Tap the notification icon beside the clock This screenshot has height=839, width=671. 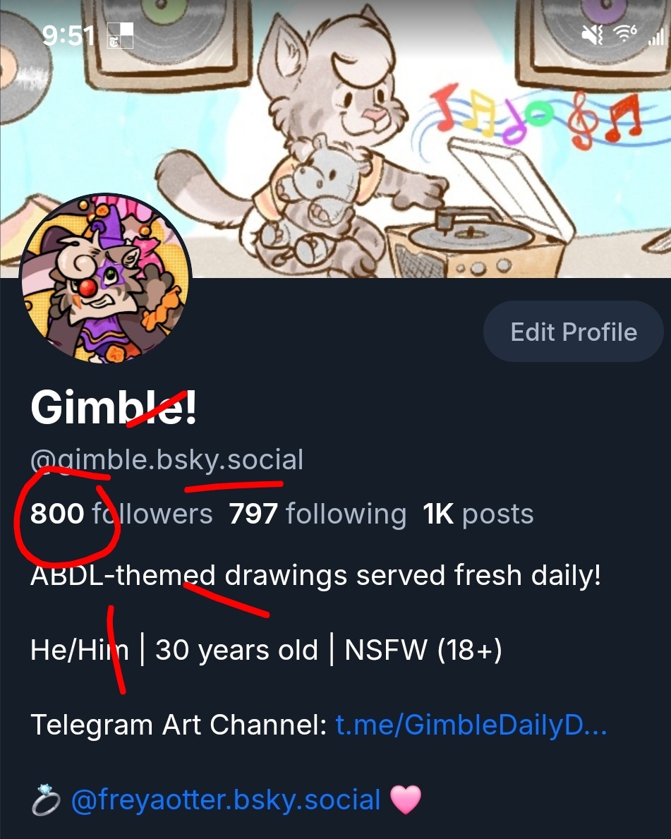(x=120, y=35)
